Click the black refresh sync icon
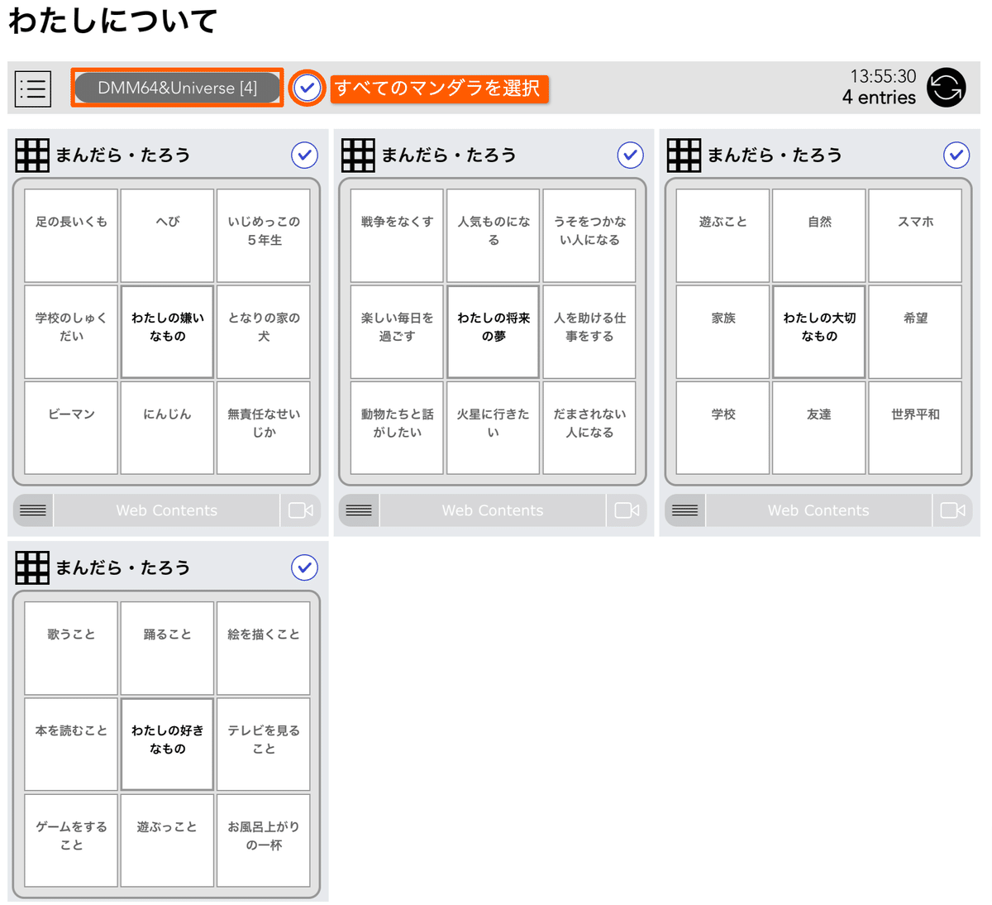The width and height of the screenshot is (992, 905). (x=946, y=88)
